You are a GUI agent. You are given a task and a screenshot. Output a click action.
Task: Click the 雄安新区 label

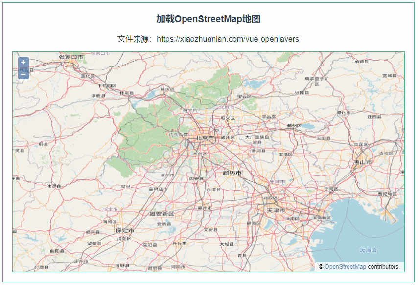click(x=162, y=214)
